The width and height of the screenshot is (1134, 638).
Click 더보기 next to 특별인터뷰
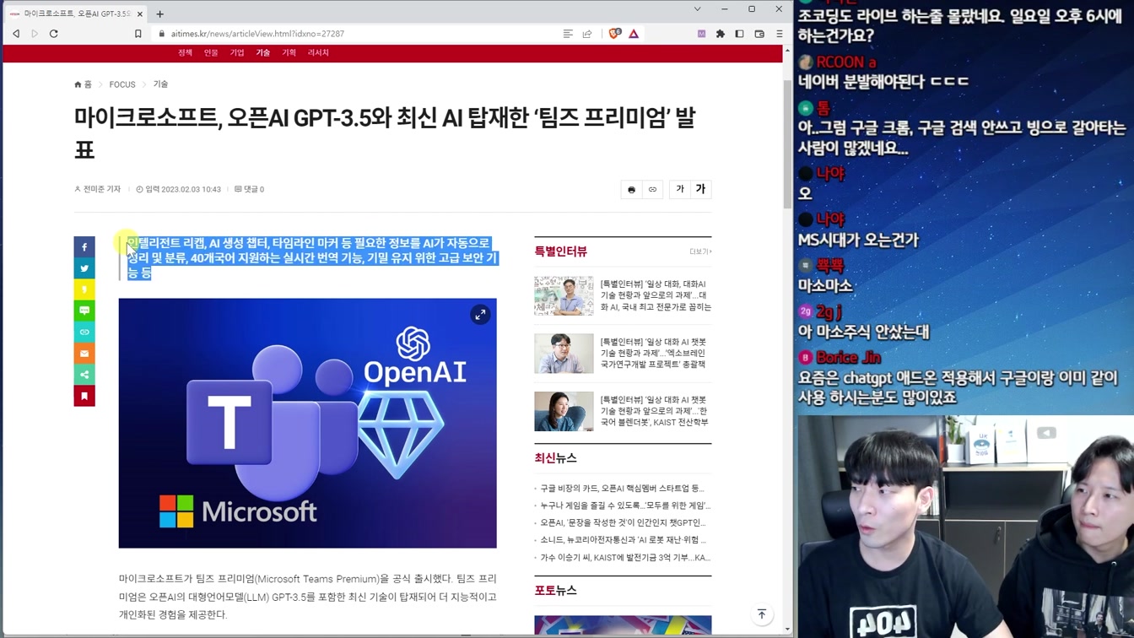click(700, 251)
